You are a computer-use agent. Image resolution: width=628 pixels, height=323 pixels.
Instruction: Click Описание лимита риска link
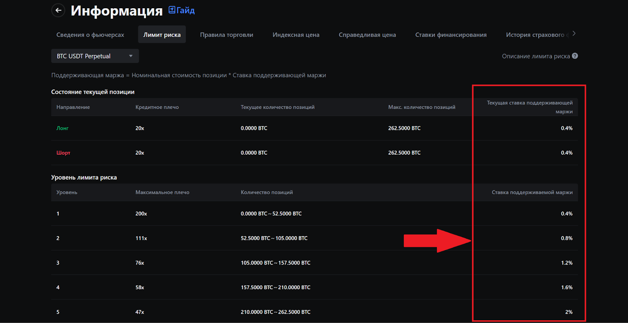point(536,56)
